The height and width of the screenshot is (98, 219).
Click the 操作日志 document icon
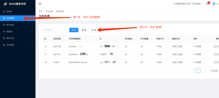[x=4, y=38]
